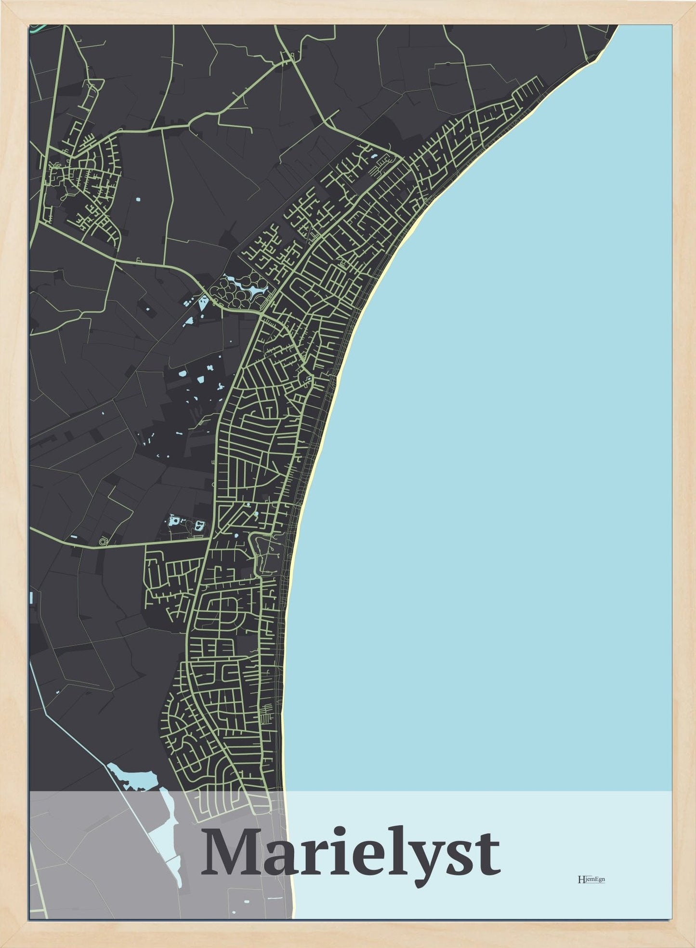The image size is (696, 948).
Task: Click the small spiral loop on the western road
Action: point(102,542)
